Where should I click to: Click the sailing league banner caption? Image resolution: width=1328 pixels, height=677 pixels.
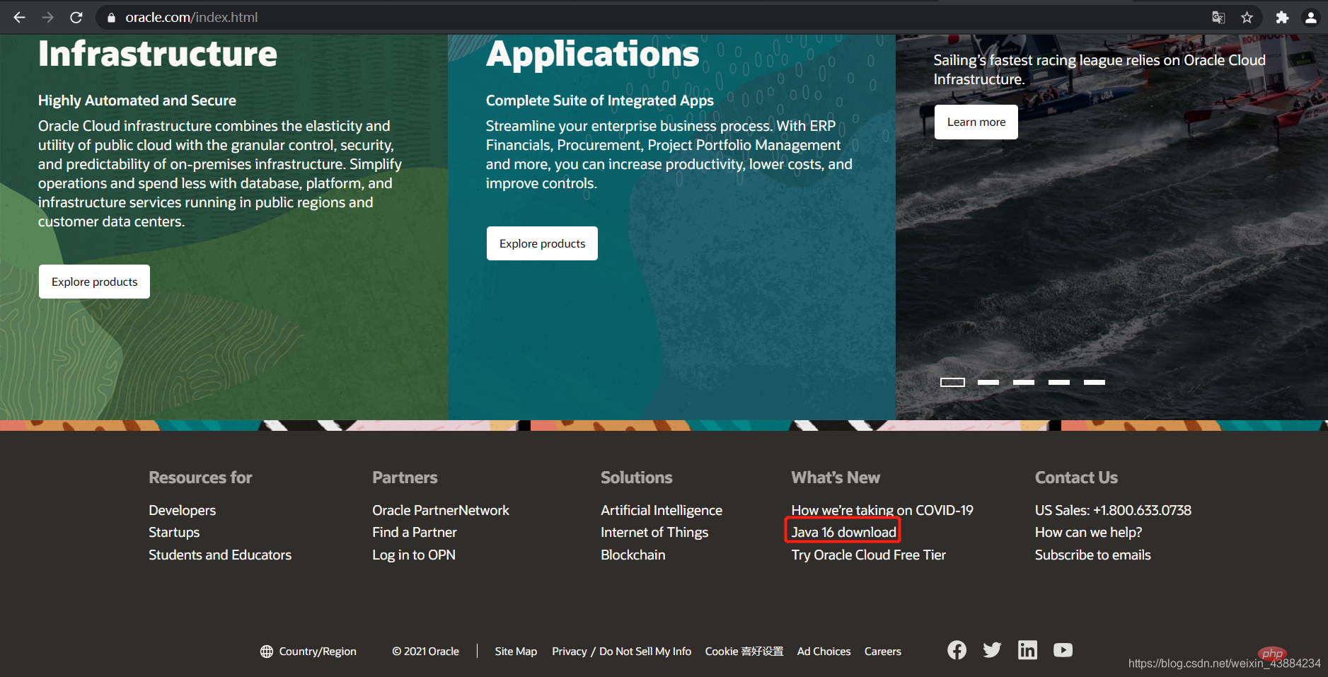pyautogui.click(x=1099, y=70)
